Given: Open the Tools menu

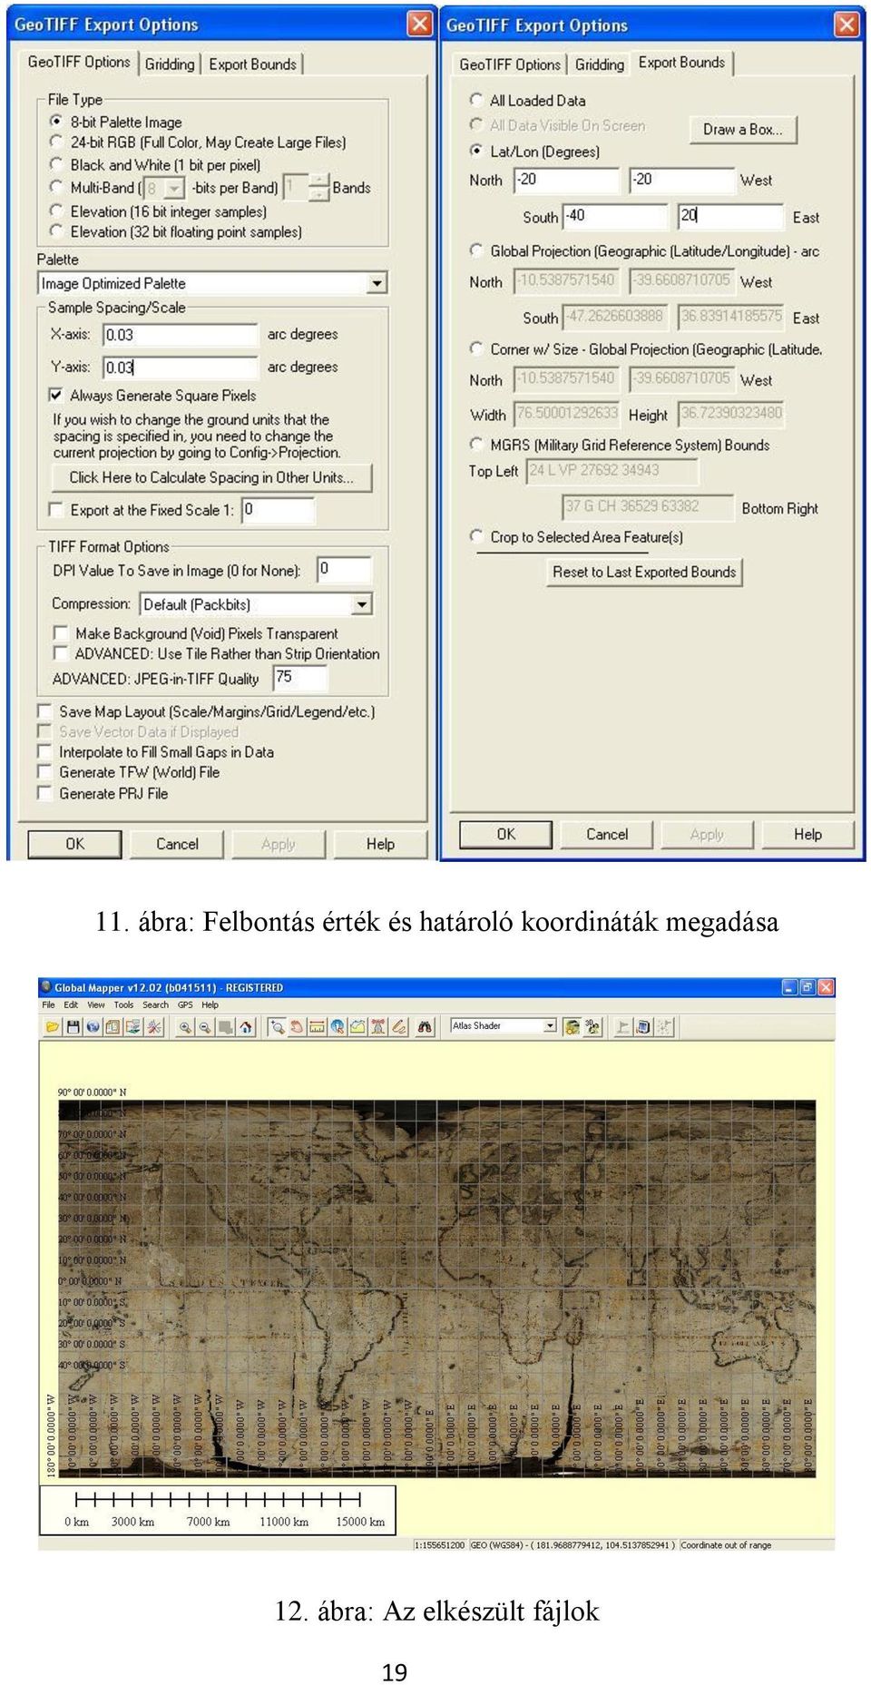Looking at the screenshot, I should tap(123, 1004).
